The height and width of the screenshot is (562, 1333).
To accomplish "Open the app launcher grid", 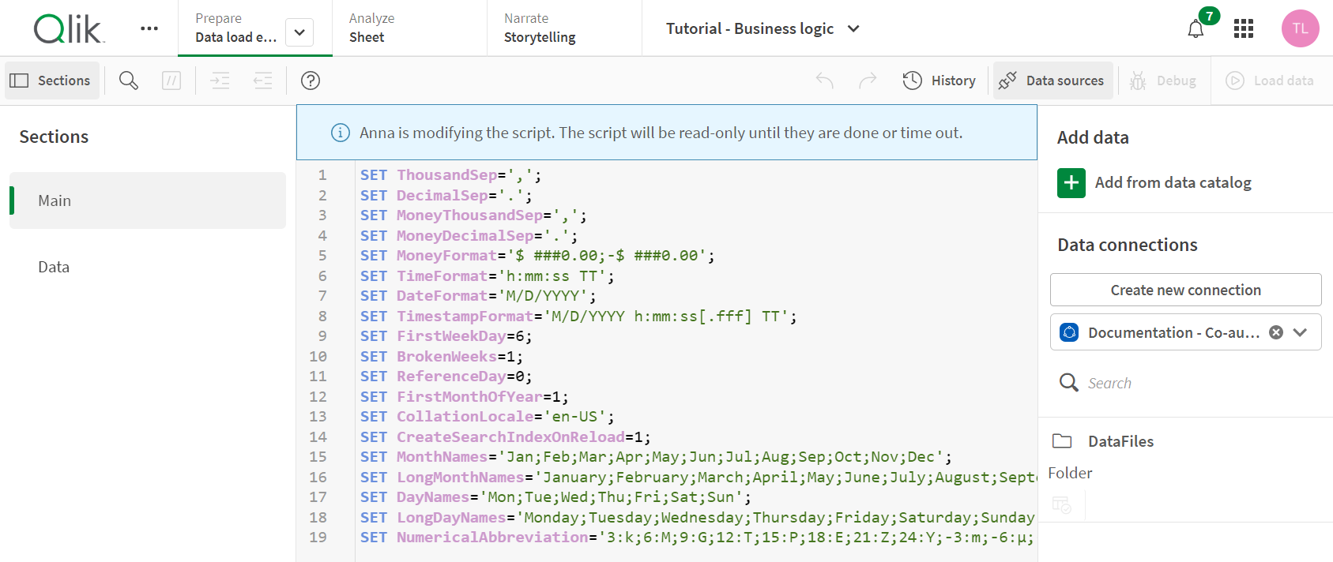I will tap(1244, 29).
